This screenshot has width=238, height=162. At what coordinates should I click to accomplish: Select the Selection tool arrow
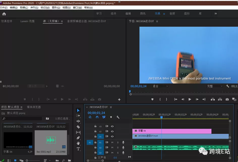coord(78,110)
